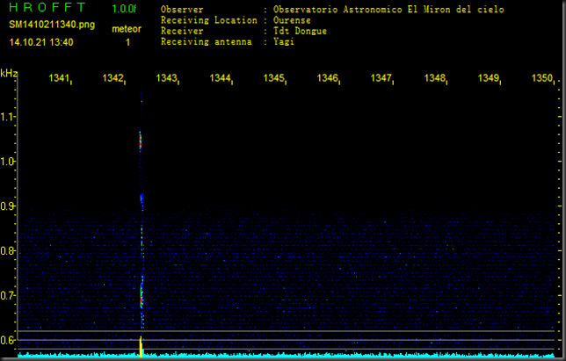Image resolution: width=566 pixels, height=361 pixels.
Task: Click the 1347 time axis marker
Action: [381, 78]
